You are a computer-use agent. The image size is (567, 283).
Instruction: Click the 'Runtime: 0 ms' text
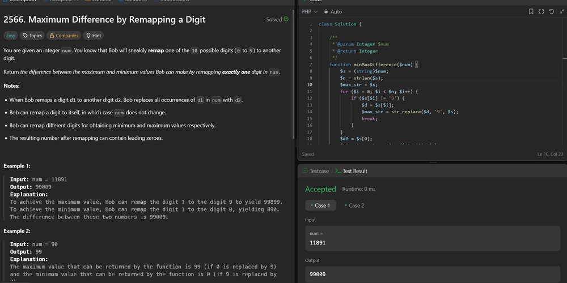click(359, 189)
